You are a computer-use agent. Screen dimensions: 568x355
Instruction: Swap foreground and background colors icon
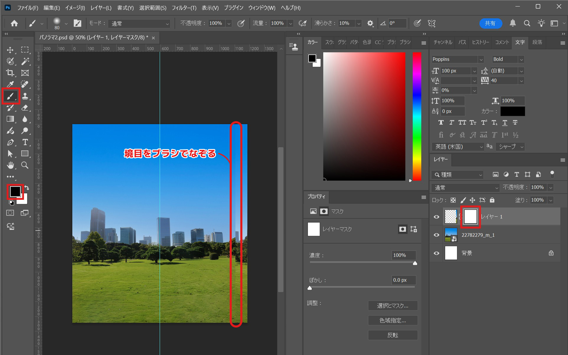(x=27, y=188)
